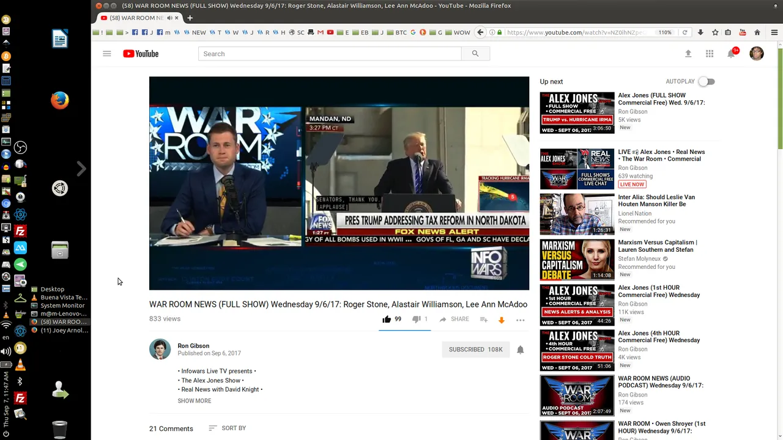
Task: Open the YouTube upload video icon
Action: click(688, 54)
